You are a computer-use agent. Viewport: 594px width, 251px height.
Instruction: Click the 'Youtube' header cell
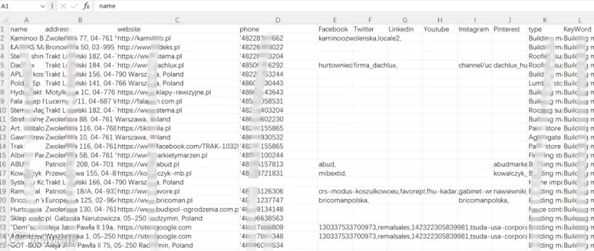(x=440, y=29)
